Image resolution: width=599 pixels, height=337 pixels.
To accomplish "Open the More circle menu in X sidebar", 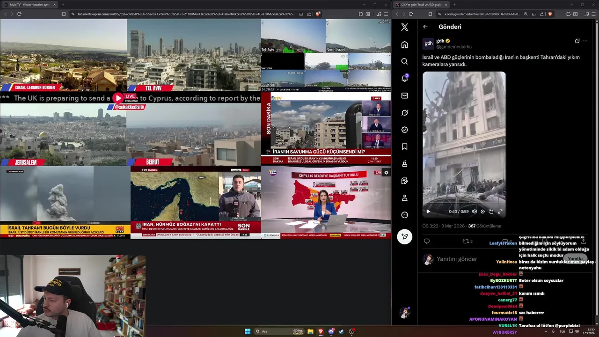I will (x=404, y=215).
